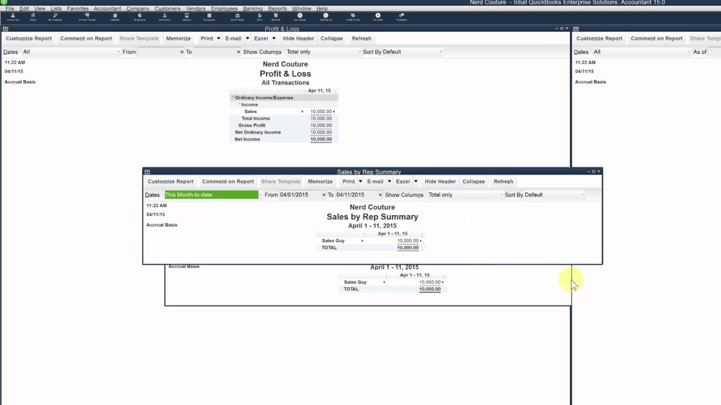The image size is (721, 405).
Task: Collapse the Income group in Profit & Loss
Action: [x=239, y=105]
